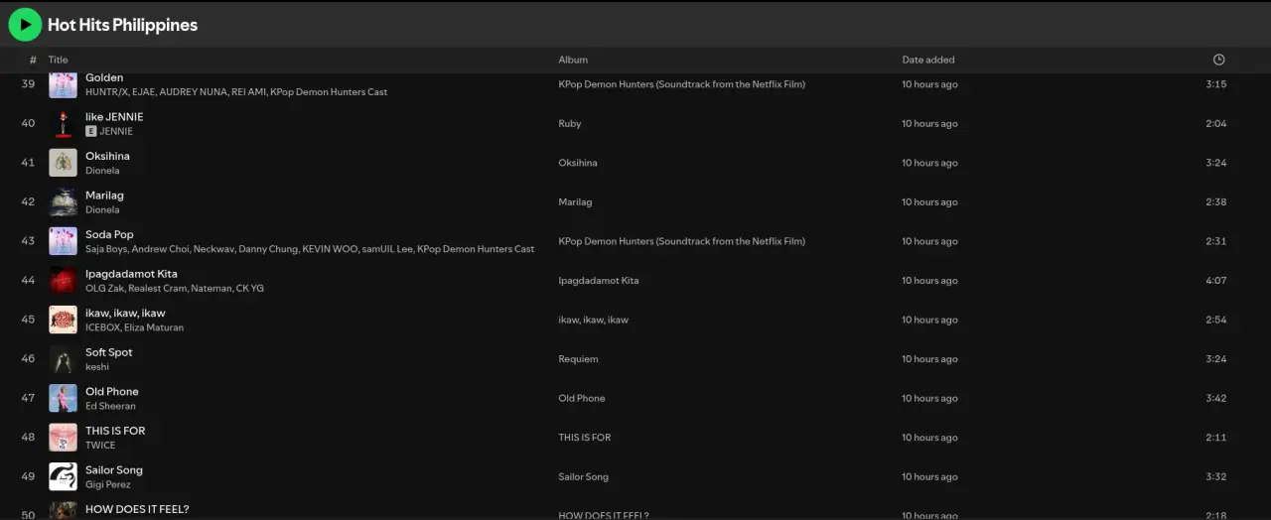
Task: Open the THIS IS FOR album link
Action: pos(585,437)
